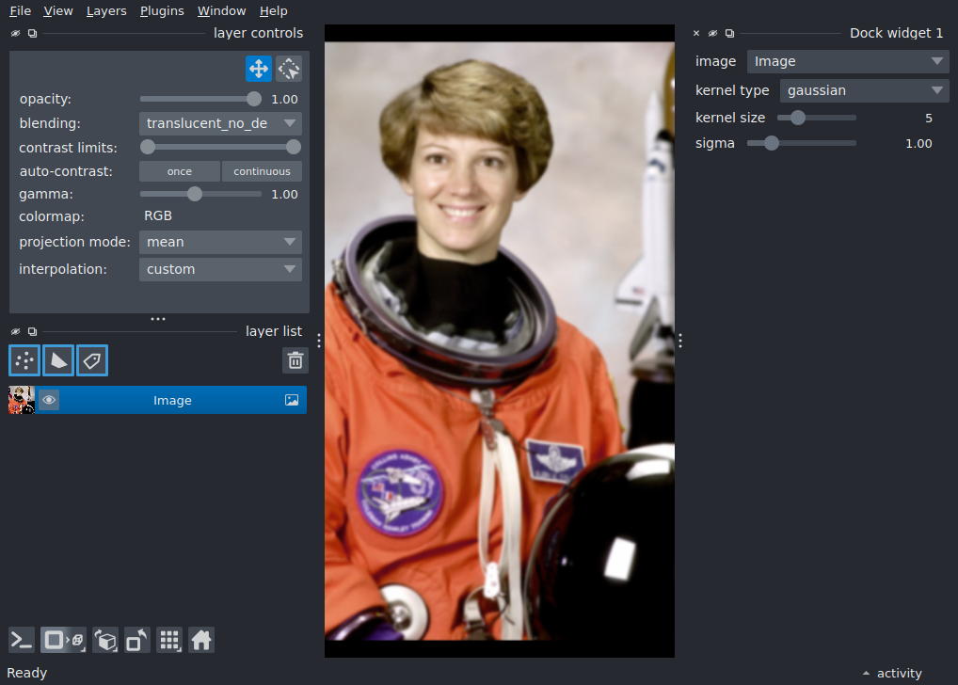The width and height of the screenshot is (958, 685).
Task: Transpose displayed dimensions button
Action: pyautogui.click(x=136, y=641)
